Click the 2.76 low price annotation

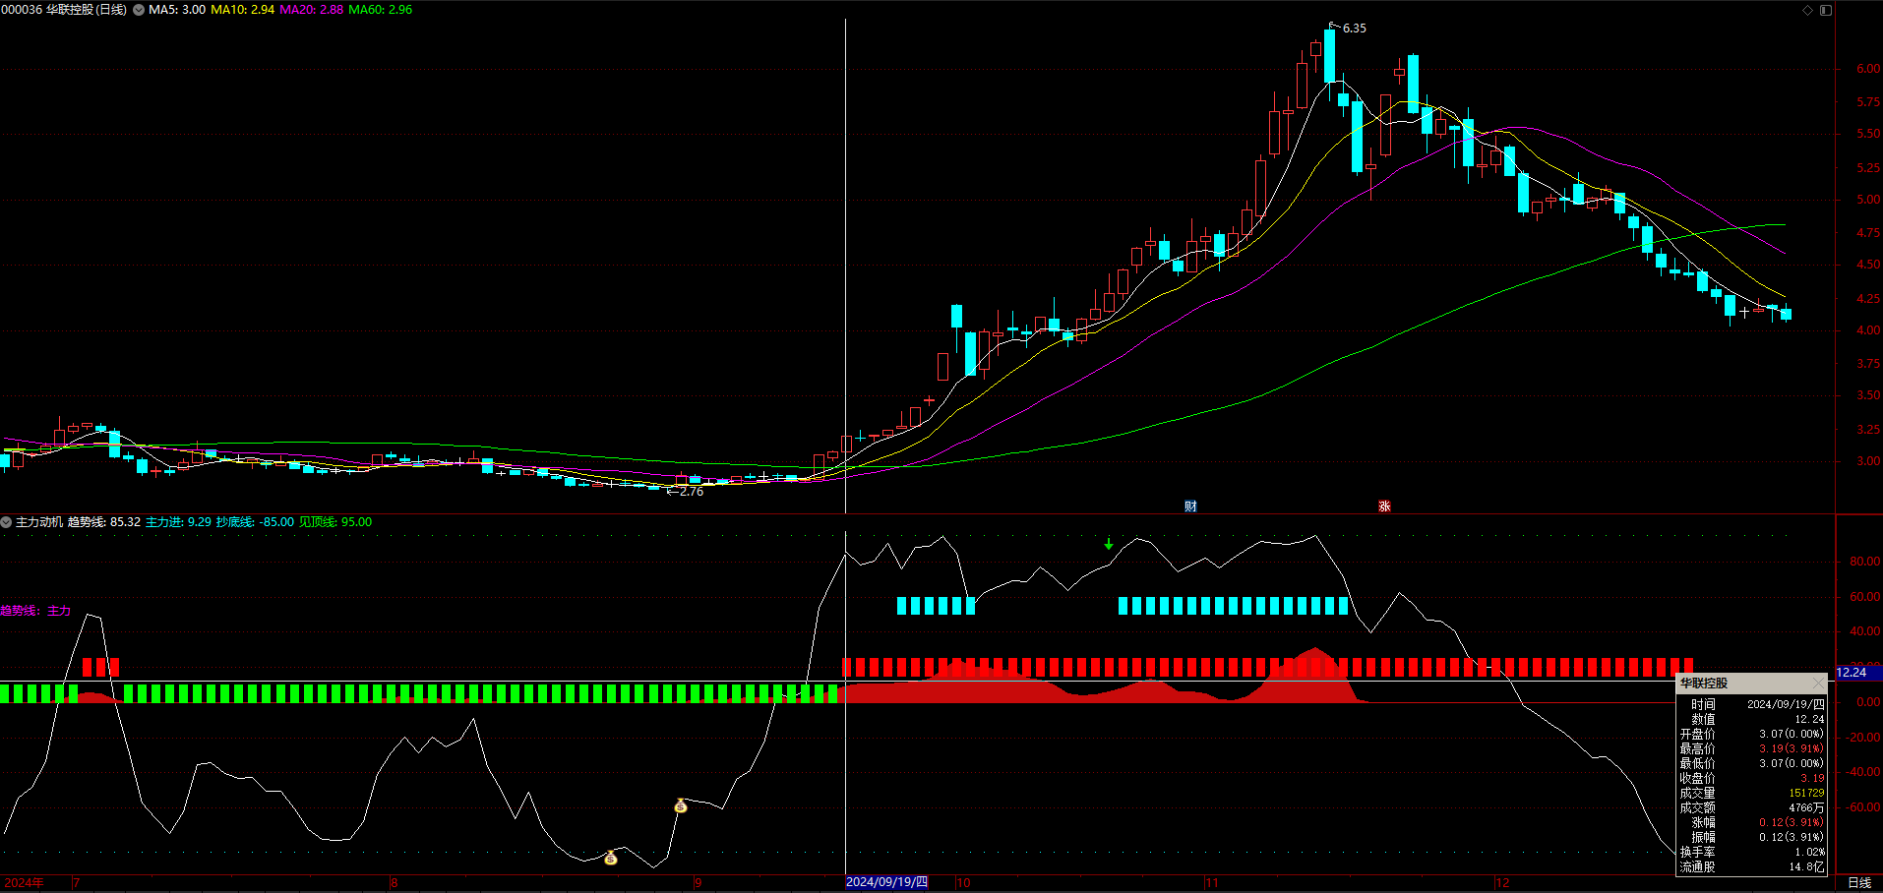(x=692, y=492)
